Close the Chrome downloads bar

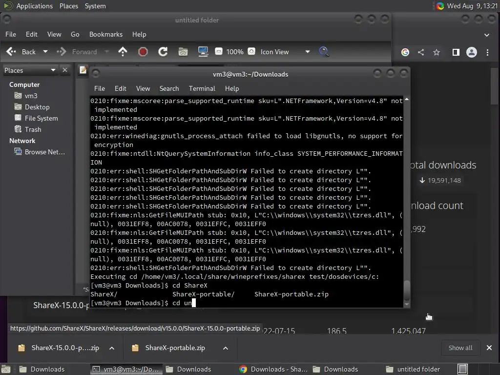tap(489, 348)
